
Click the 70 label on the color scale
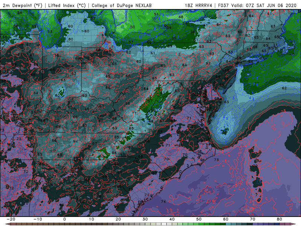point(252,219)
